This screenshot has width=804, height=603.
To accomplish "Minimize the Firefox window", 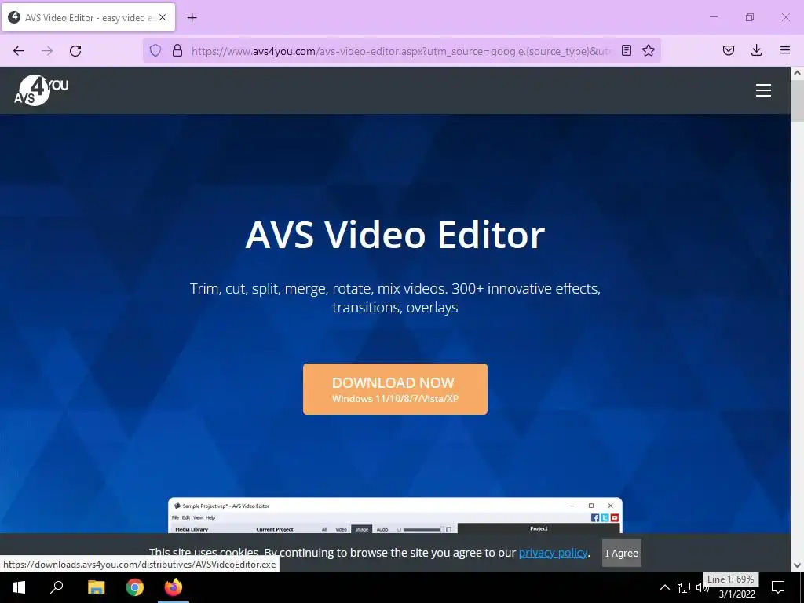I will (713, 17).
